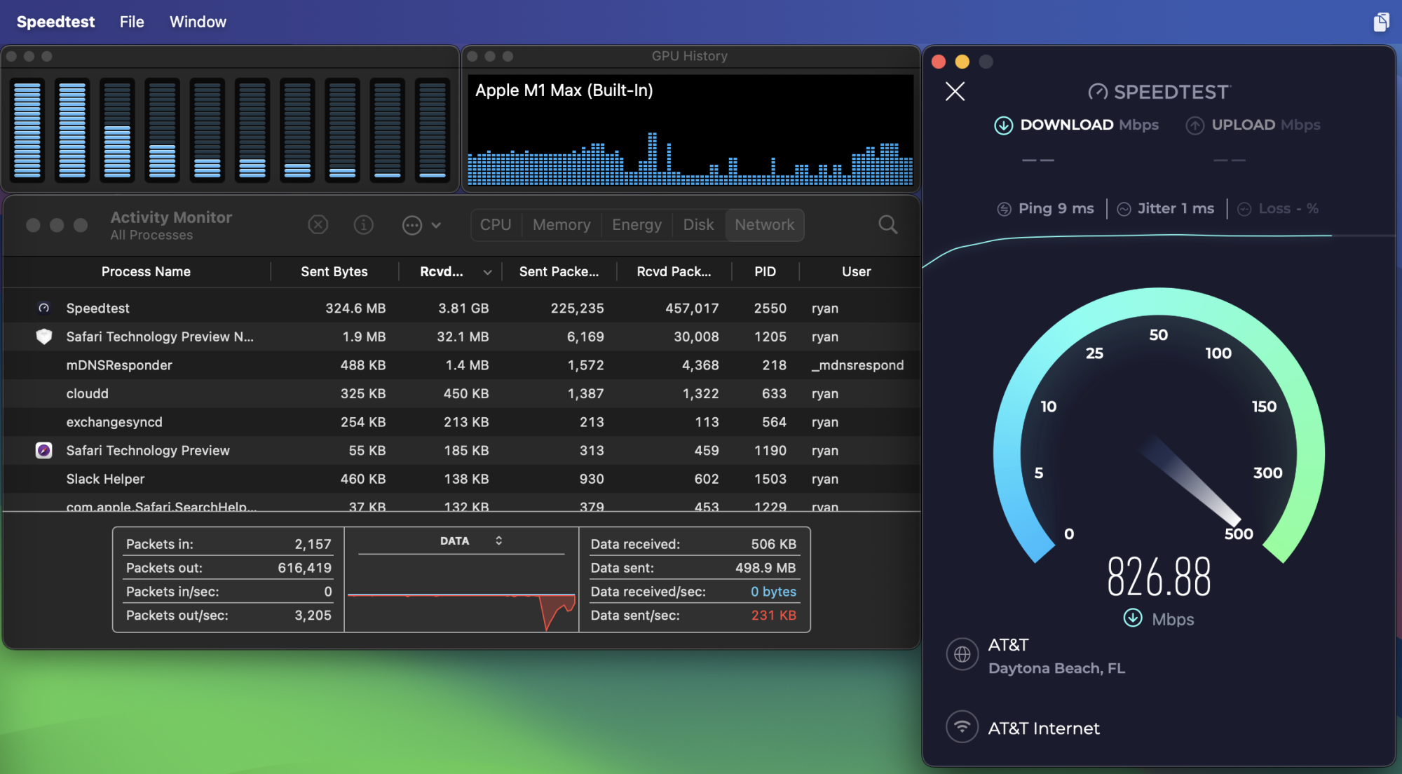Image resolution: width=1402 pixels, height=774 pixels.
Task: Click the clipboard icon in the menu bar
Action: [1381, 22]
